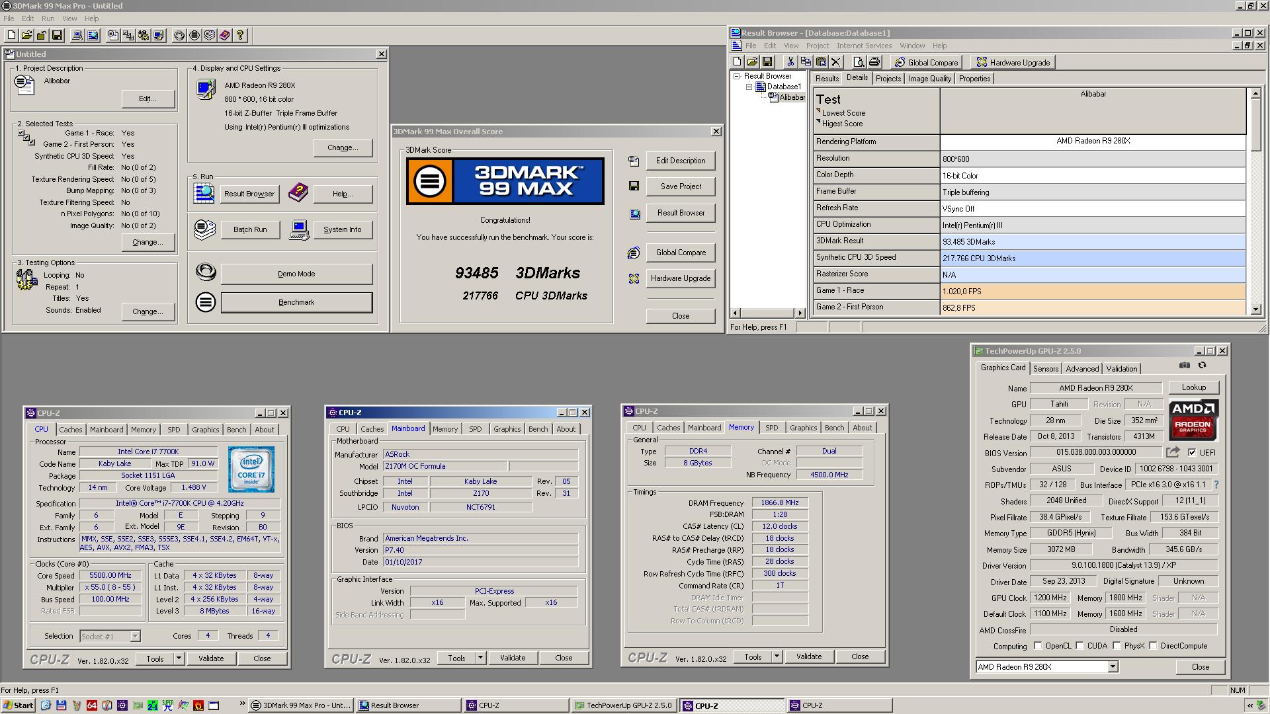
Task: Click the BIOS share/export arrow icon in GPU-Z
Action: coord(1173,453)
